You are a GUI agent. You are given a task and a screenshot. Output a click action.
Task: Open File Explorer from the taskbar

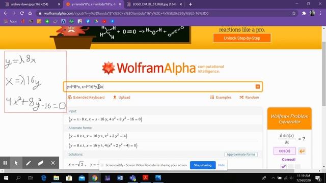pos(57,178)
